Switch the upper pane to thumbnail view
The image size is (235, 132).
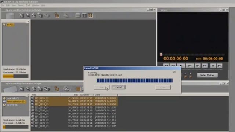tap(90, 15)
